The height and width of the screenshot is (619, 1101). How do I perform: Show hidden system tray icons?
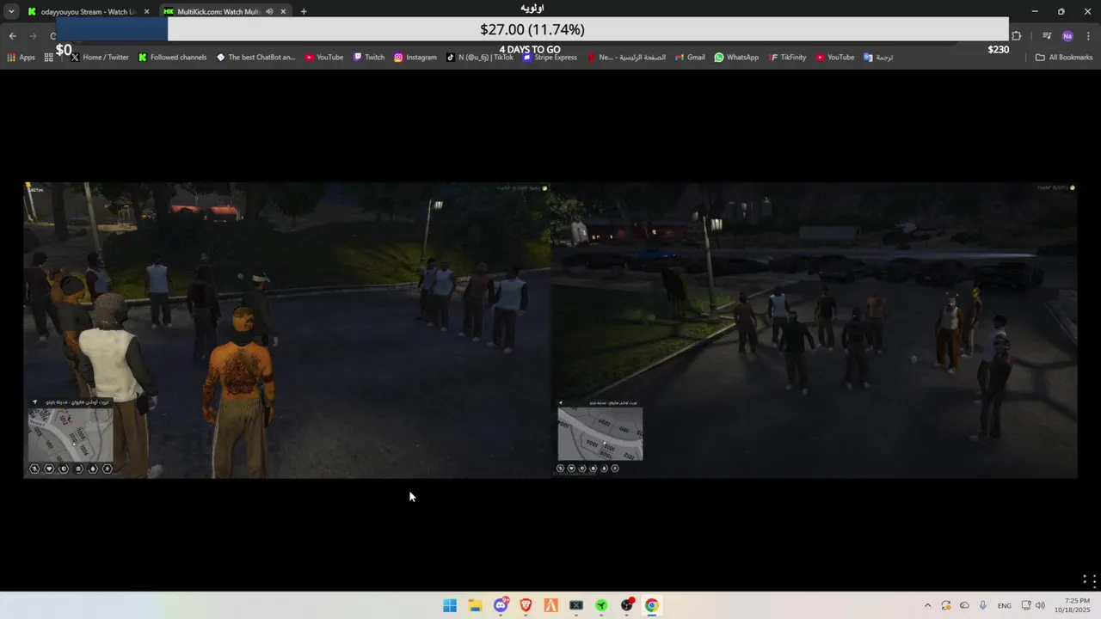click(927, 605)
